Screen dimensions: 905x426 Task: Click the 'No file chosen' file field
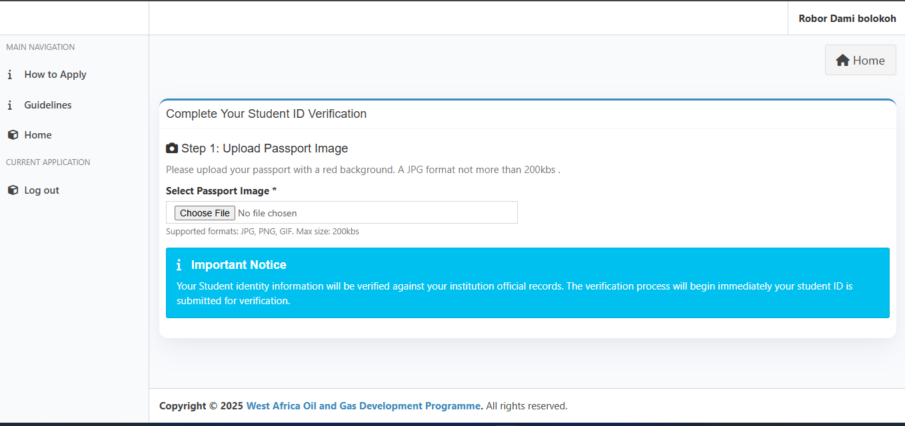tap(267, 213)
